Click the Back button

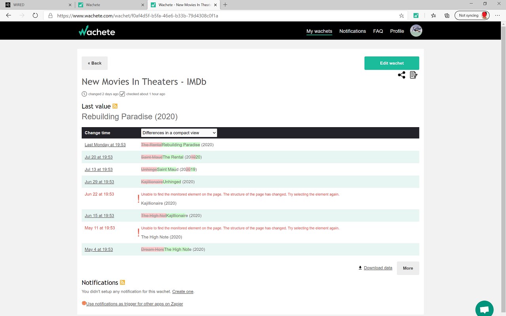click(94, 63)
